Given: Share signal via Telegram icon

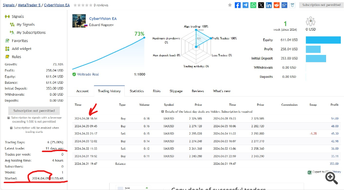Looking at the screenshot, I should point(245,5).
